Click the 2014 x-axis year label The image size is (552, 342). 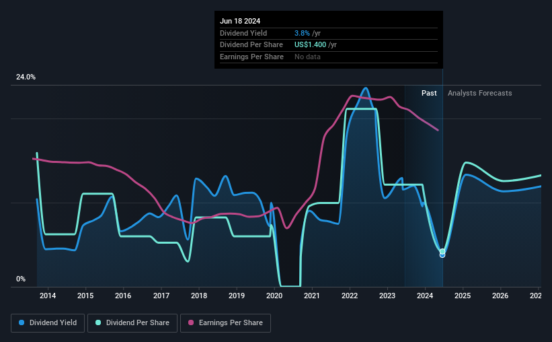coord(48,296)
